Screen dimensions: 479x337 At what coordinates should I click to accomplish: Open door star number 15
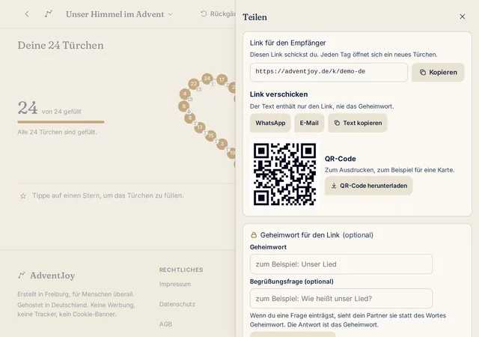point(210,136)
